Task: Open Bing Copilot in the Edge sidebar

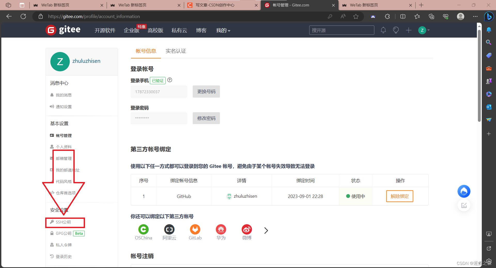Action: 489,16
